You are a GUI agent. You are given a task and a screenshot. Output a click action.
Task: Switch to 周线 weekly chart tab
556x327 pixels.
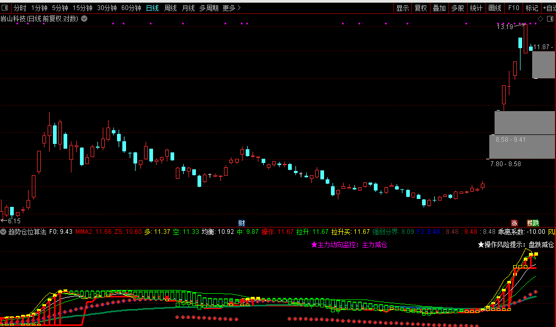(170, 8)
